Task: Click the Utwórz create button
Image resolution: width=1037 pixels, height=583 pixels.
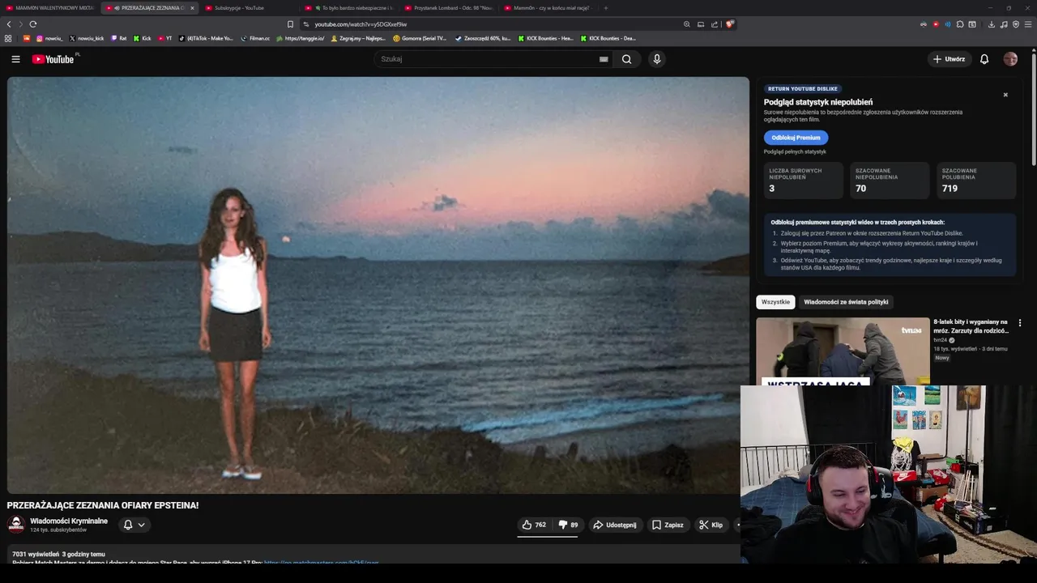Action: [x=949, y=59]
